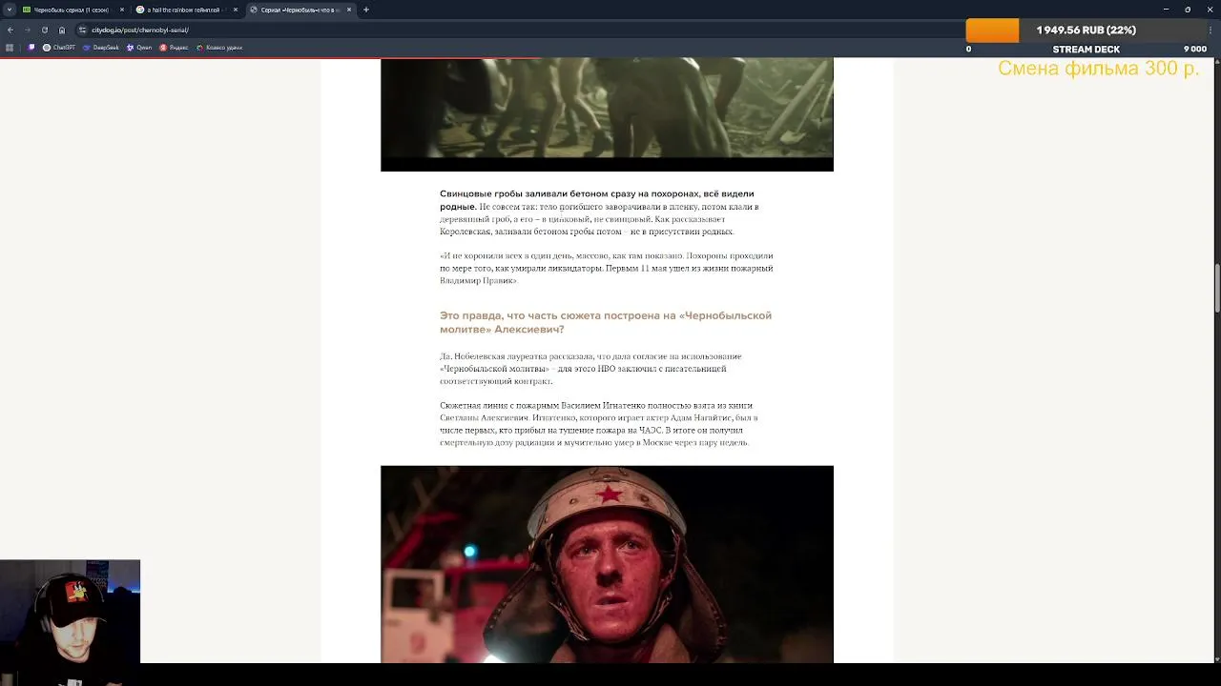View site information icon in address bar
The width and height of the screenshot is (1221, 686).
(82, 30)
